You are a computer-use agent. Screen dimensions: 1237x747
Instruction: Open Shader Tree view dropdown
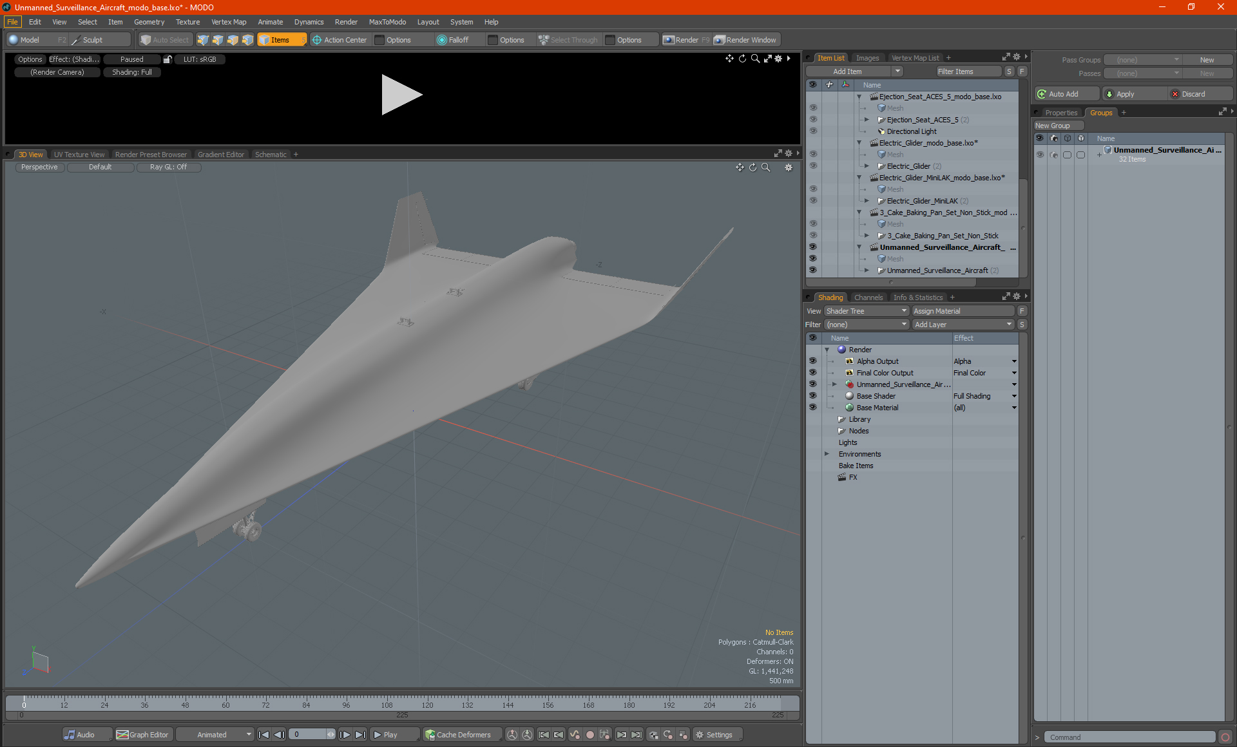866,311
